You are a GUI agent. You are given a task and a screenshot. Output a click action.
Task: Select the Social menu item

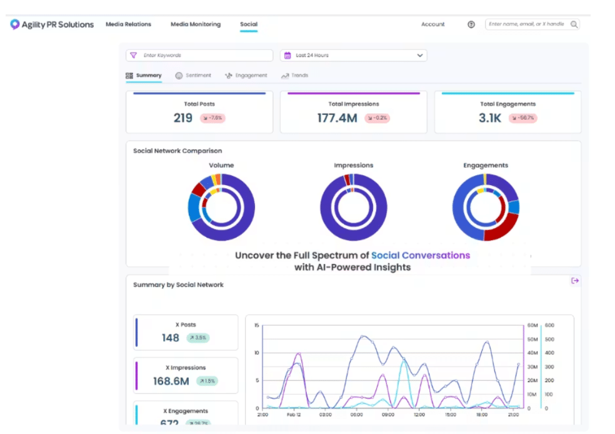click(x=249, y=24)
